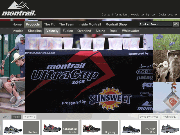Select the Highline shoe thumbnail image

click(13, 129)
